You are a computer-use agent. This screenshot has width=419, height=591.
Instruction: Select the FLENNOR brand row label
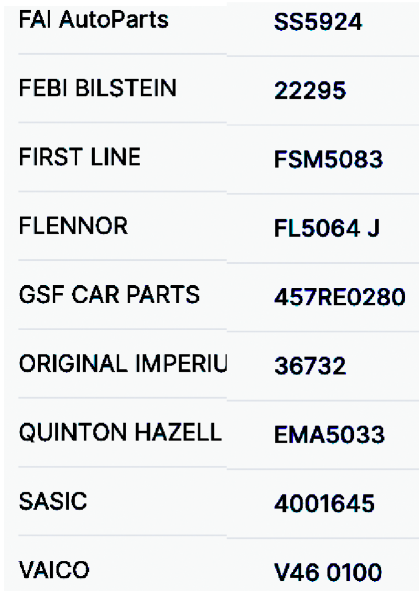tap(73, 226)
